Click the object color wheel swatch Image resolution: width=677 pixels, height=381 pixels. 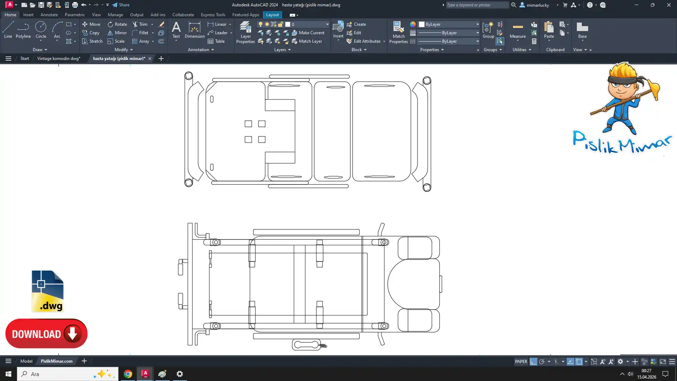(413, 24)
